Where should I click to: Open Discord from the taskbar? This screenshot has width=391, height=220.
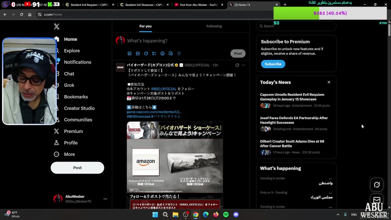pyautogui.click(x=236, y=215)
